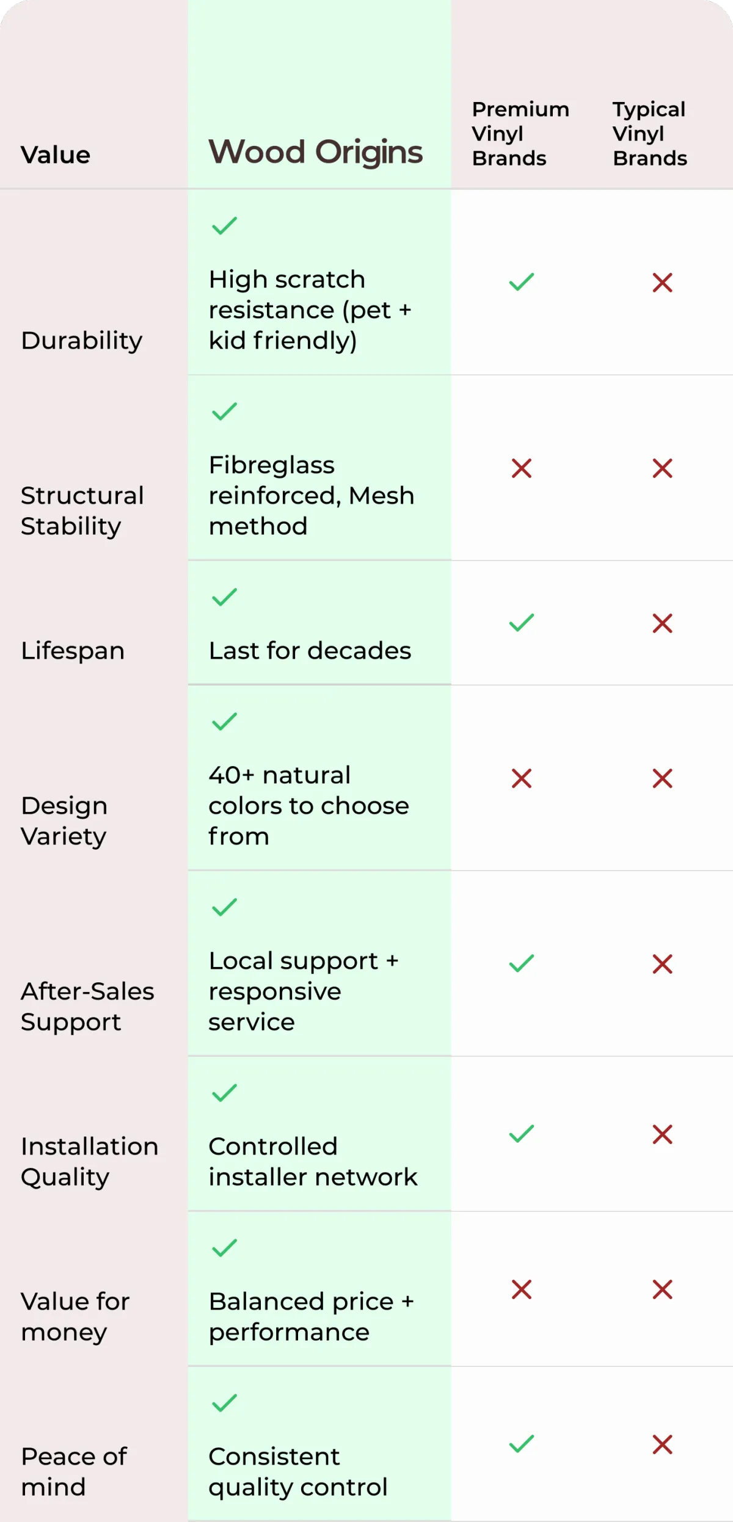Click the green checkmark above High scratch resistance
The width and height of the screenshot is (733, 1522).
tap(224, 226)
